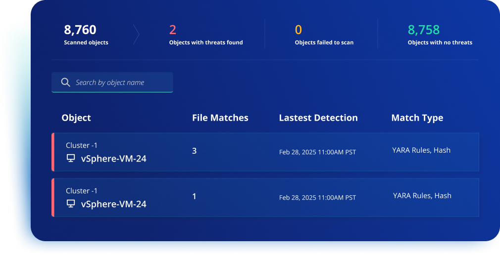Open vSphere-VM-24 in the row with 3 file matches
Image resolution: width=500 pixels, height=256 pixels.
pos(113,158)
